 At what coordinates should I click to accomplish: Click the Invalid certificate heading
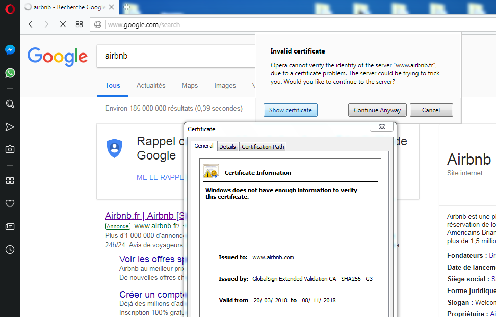click(298, 51)
